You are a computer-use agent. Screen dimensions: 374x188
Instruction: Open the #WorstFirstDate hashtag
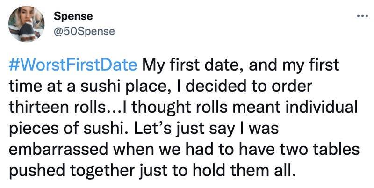click(72, 65)
